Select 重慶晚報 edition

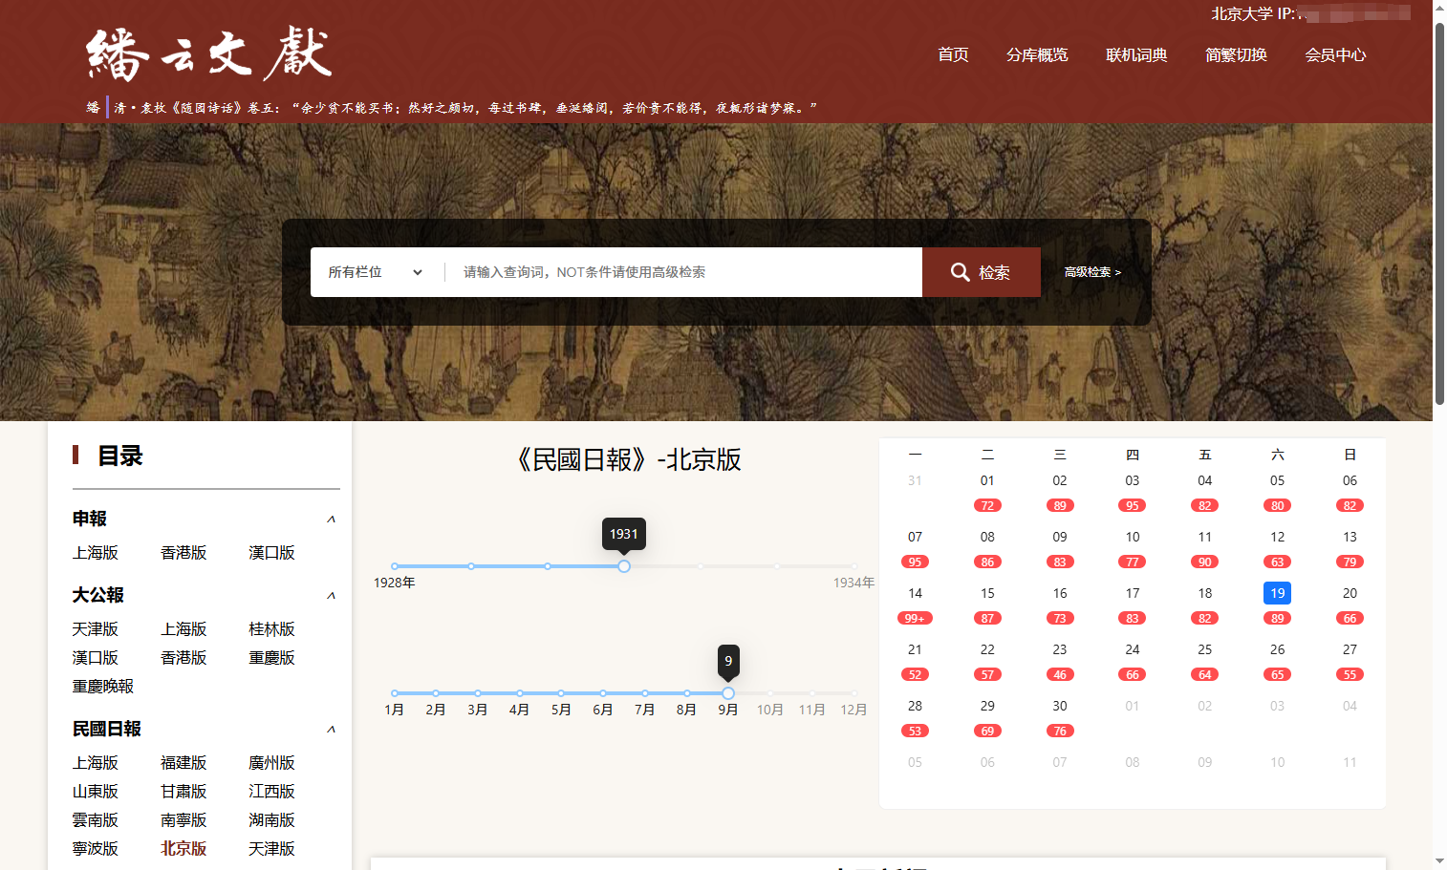coord(103,687)
